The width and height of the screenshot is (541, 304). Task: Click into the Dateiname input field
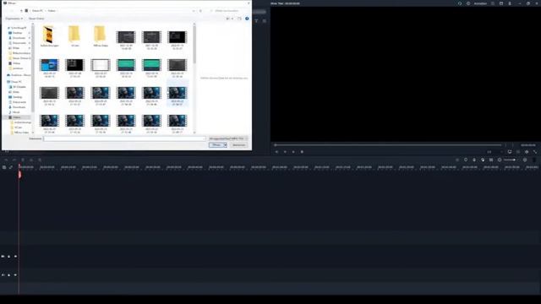[124, 138]
